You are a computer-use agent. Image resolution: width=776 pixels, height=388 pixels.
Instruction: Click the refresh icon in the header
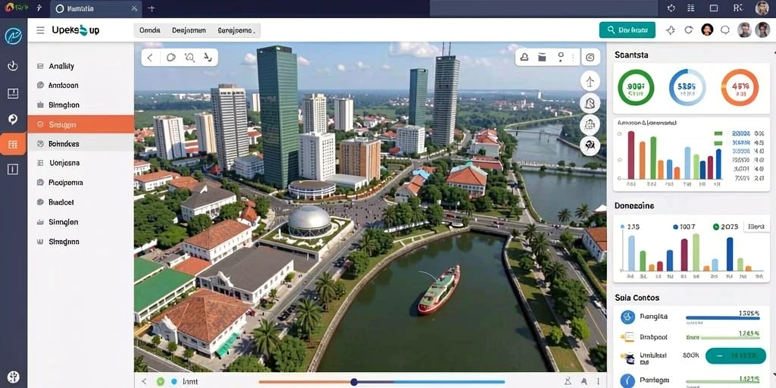[688, 30]
